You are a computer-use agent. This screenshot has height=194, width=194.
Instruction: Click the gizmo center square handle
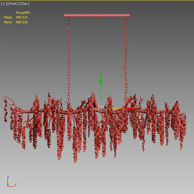[x=101, y=109]
